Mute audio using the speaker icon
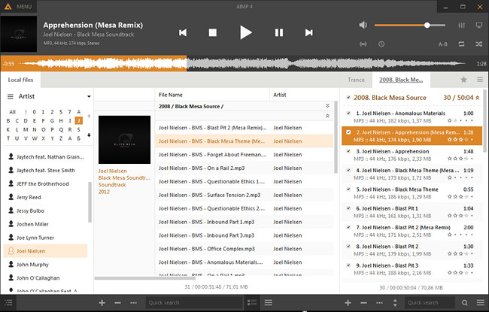Viewport: 489px width, 312px height. (x=363, y=25)
